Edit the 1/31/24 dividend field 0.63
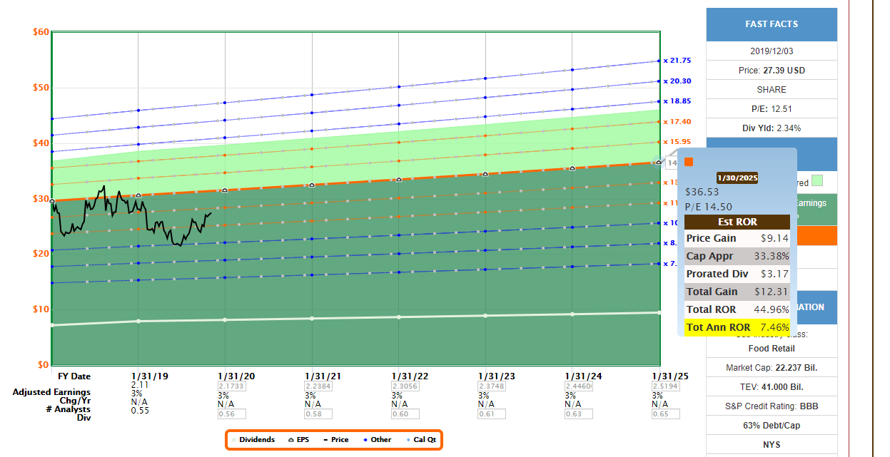 tap(580, 414)
